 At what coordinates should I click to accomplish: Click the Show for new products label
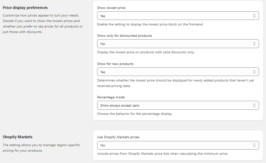tap(115, 64)
